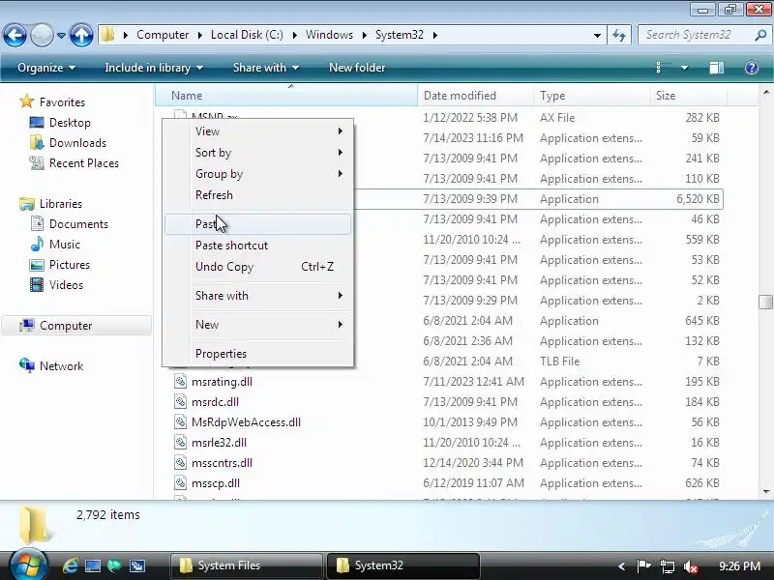Sort by the Date modified column
The image size is (774, 580).
(475, 96)
